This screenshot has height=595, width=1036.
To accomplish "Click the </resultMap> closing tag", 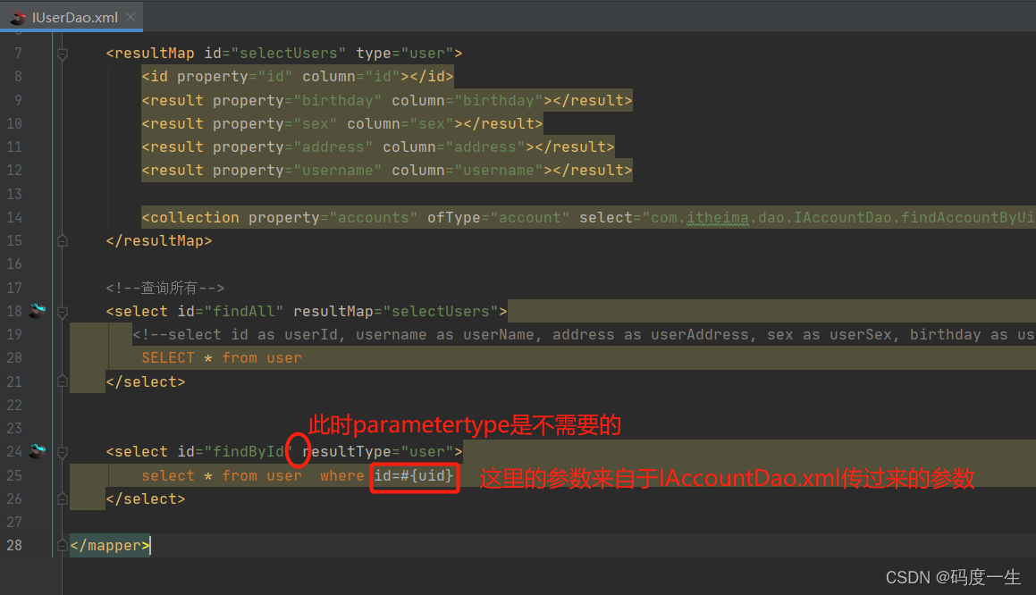I will pos(158,240).
